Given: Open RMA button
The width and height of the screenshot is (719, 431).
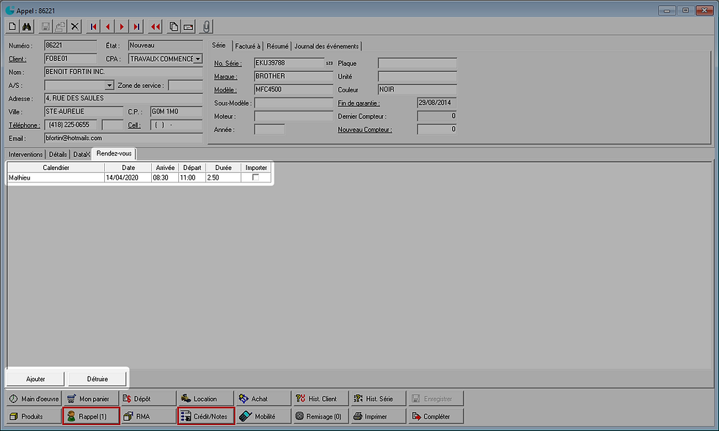Looking at the screenshot, I should (148, 416).
